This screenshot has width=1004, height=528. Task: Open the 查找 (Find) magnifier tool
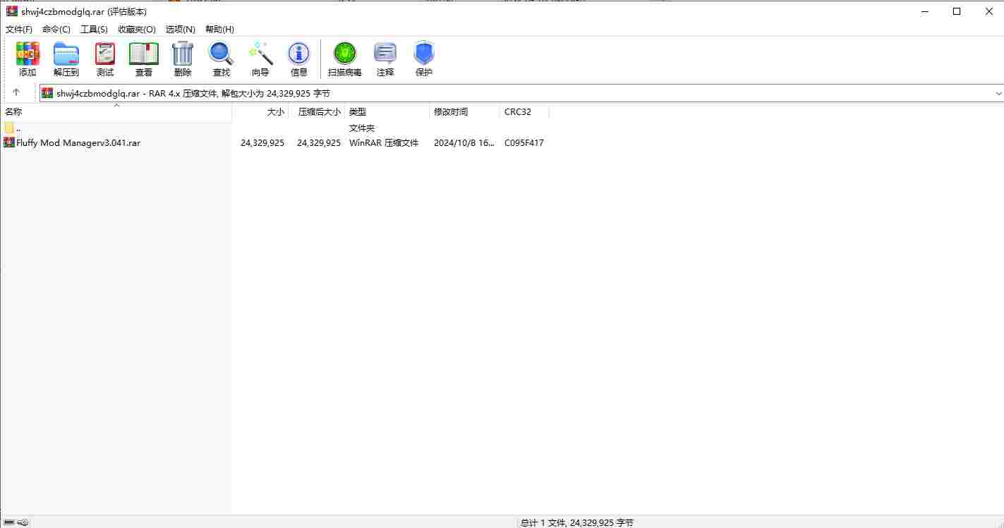(x=222, y=59)
